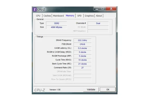
Task: Click the empty DRAM Idle Timer field
Action: pos(82,71)
